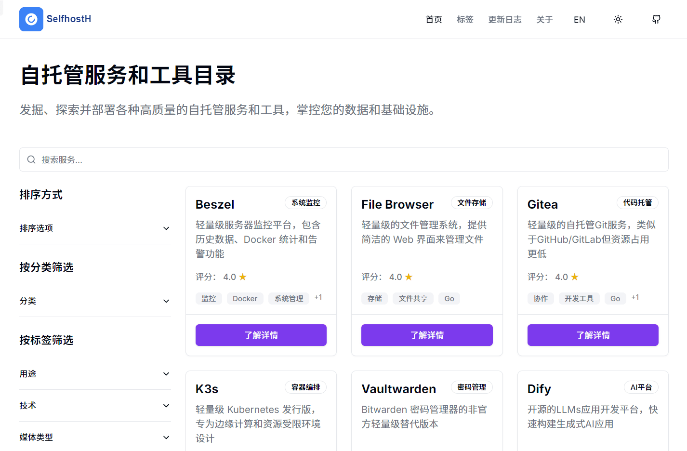Expand the 分类 filter dropdown

coord(95,301)
